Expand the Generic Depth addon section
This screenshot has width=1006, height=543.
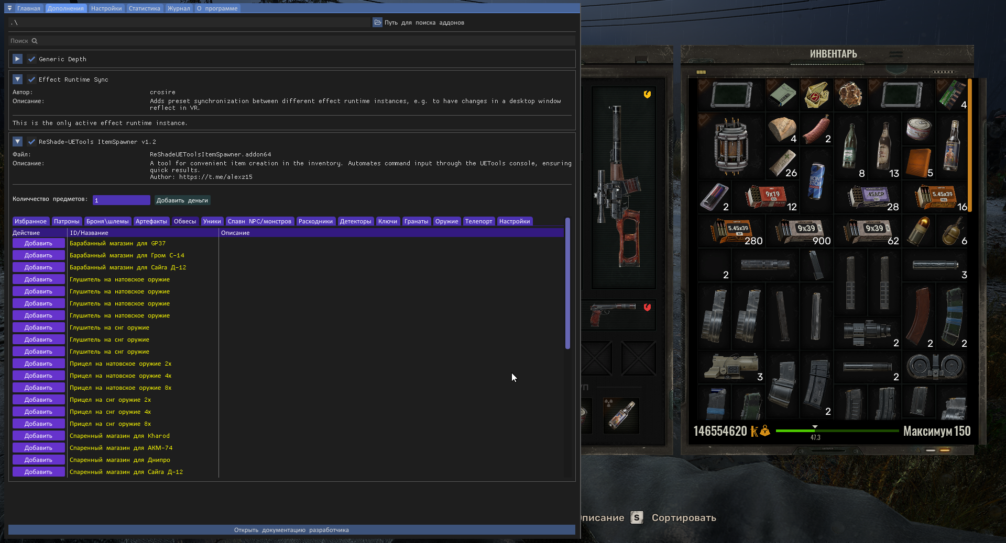pyautogui.click(x=17, y=59)
